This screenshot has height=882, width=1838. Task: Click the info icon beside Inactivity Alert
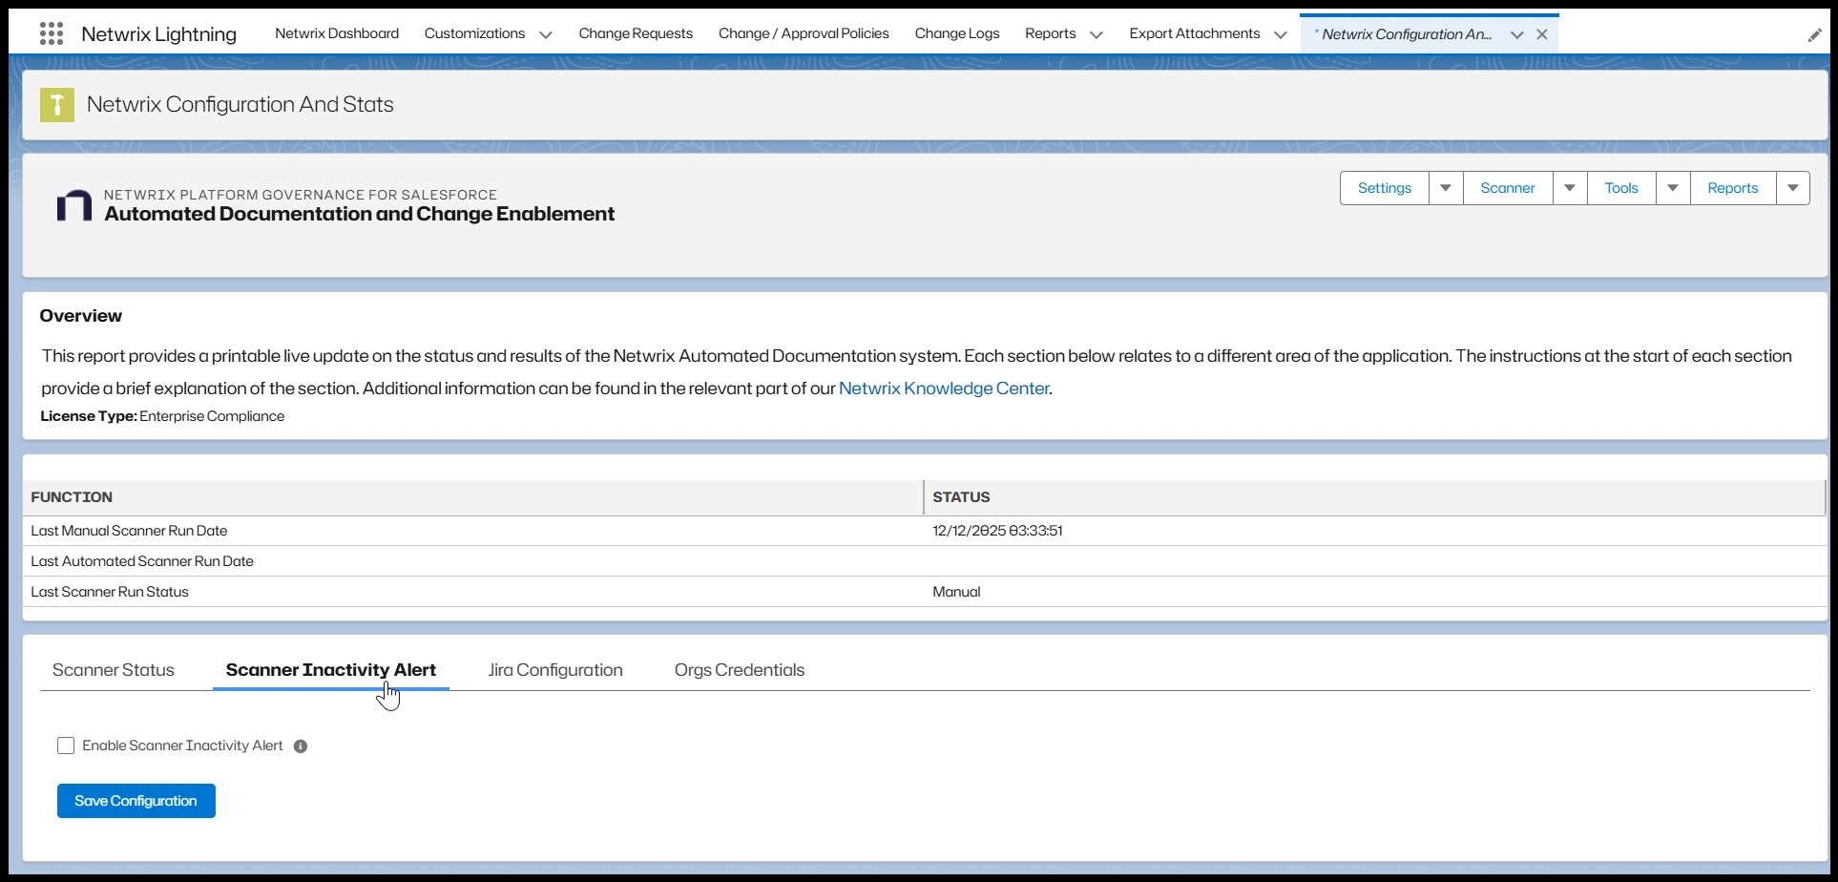301,746
